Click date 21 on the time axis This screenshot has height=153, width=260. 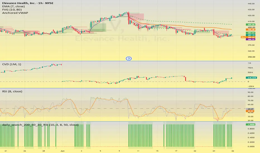pos(6,151)
